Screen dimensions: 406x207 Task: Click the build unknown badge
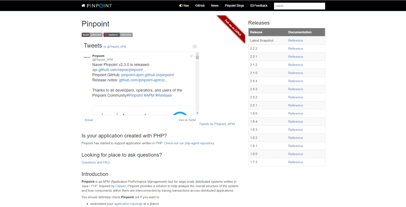92,35
